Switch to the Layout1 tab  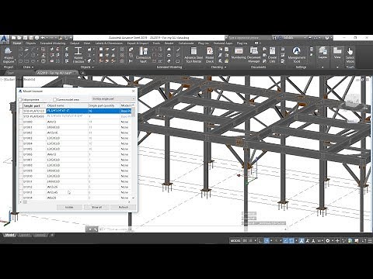25,235
